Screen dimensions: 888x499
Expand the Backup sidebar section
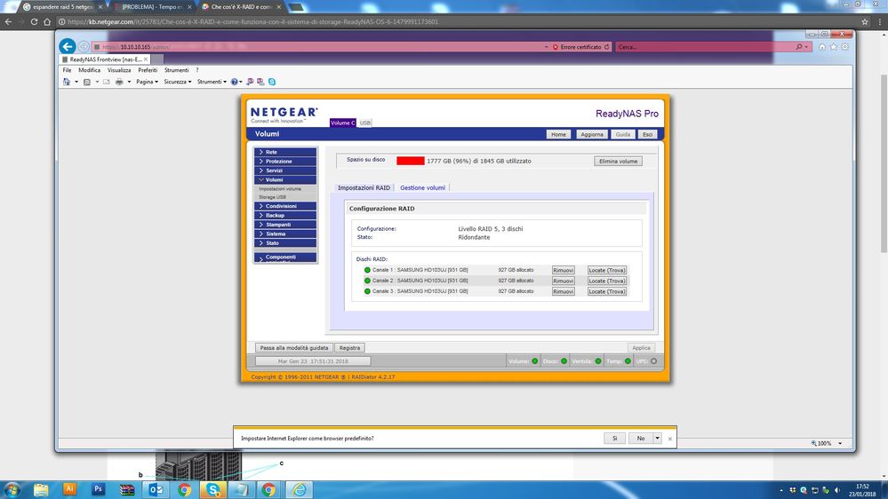click(285, 215)
